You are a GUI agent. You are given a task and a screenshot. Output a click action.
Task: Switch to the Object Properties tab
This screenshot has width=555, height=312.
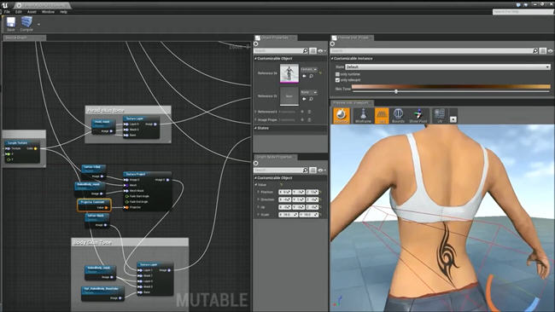coord(276,38)
